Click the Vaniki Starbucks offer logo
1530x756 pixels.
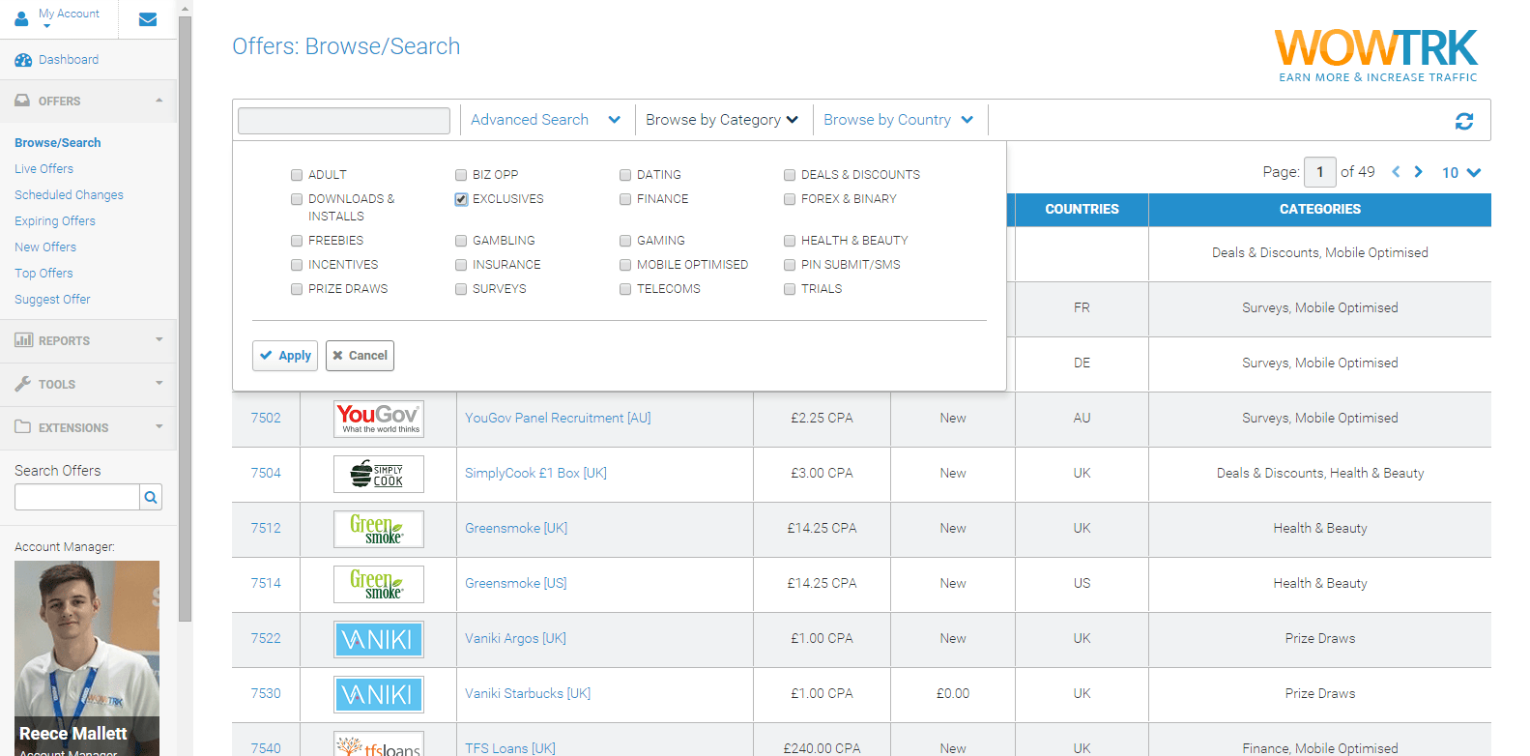pyautogui.click(x=379, y=694)
